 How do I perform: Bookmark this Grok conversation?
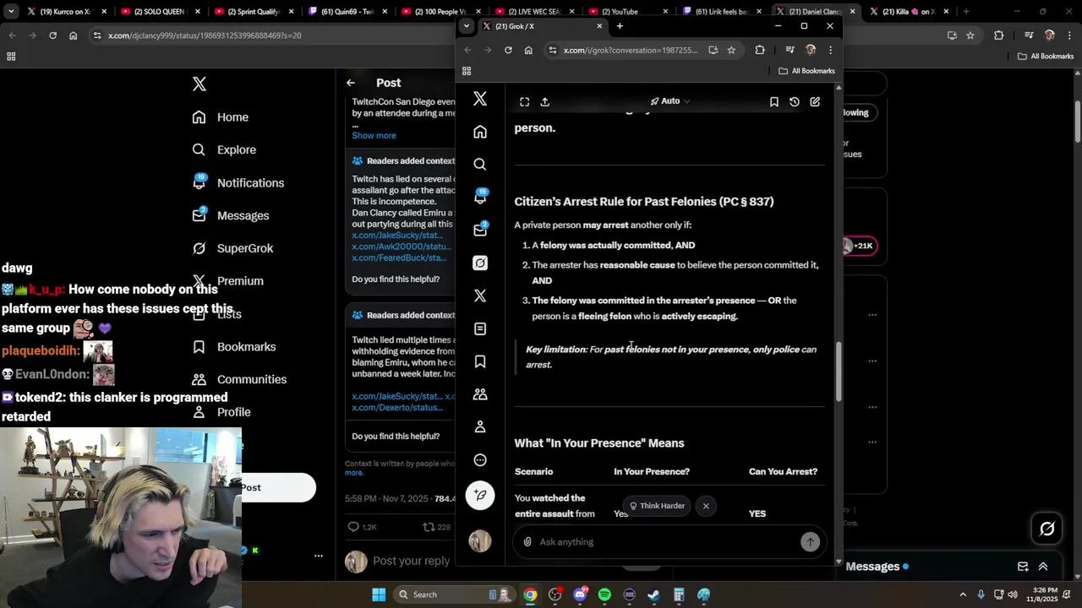[773, 101]
